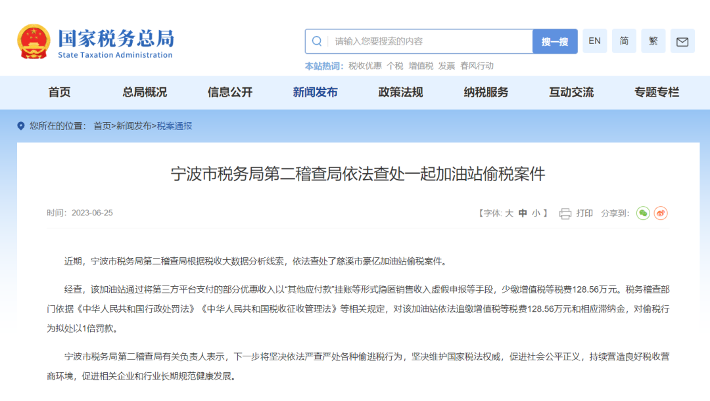Click the paragraph starting with 经查，该加油站

click(358, 308)
